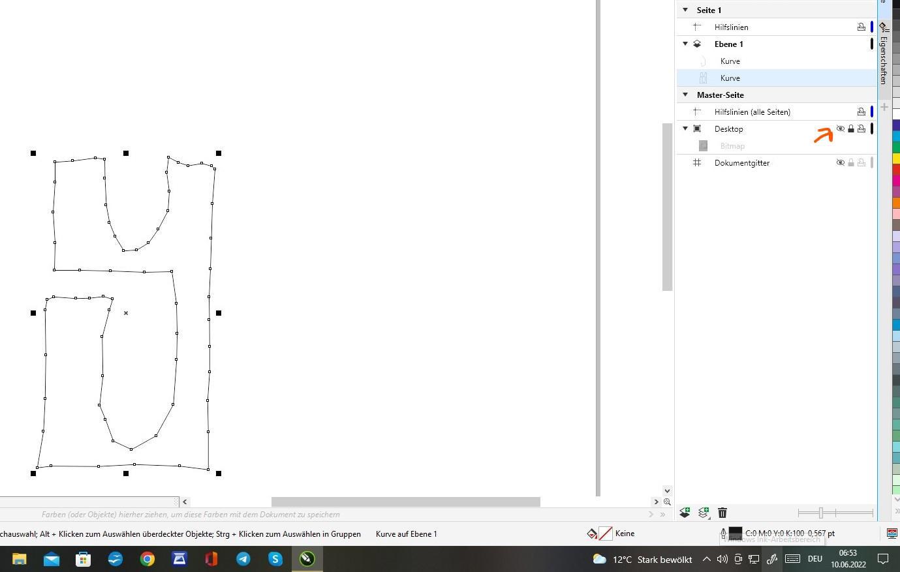Open Skype from the taskbar
The width and height of the screenshot is (900, 572).
tap(275, 559)
